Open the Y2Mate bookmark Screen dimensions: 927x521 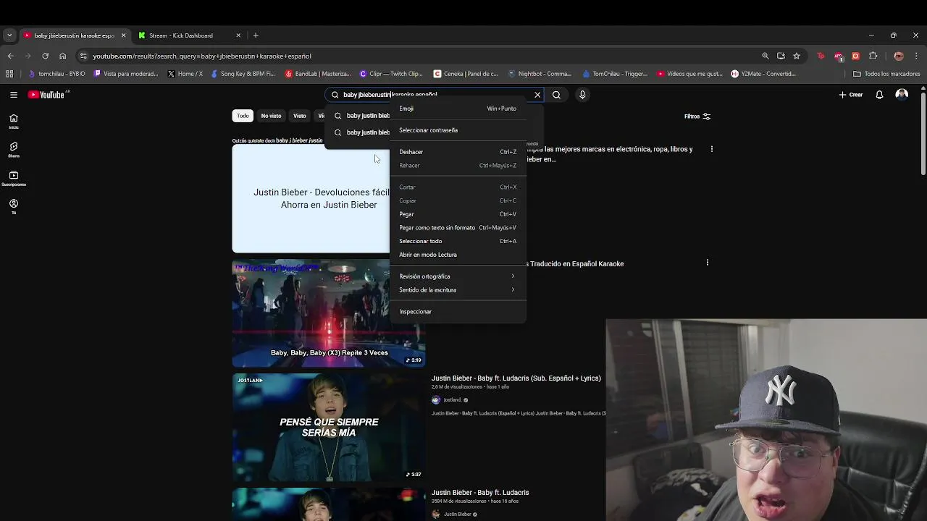(763, 74)
